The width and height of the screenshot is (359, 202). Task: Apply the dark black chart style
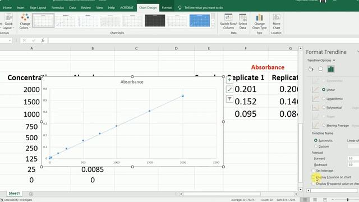tap(155, 20)
